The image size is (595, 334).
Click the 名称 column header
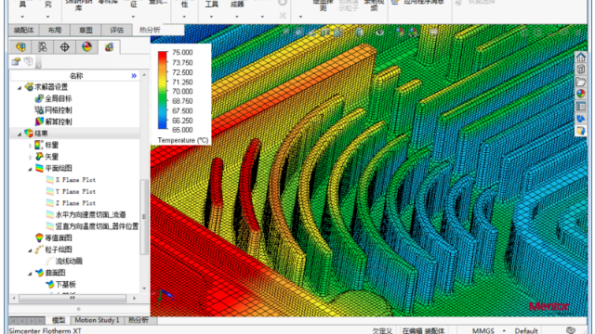[x=76, y=76]
